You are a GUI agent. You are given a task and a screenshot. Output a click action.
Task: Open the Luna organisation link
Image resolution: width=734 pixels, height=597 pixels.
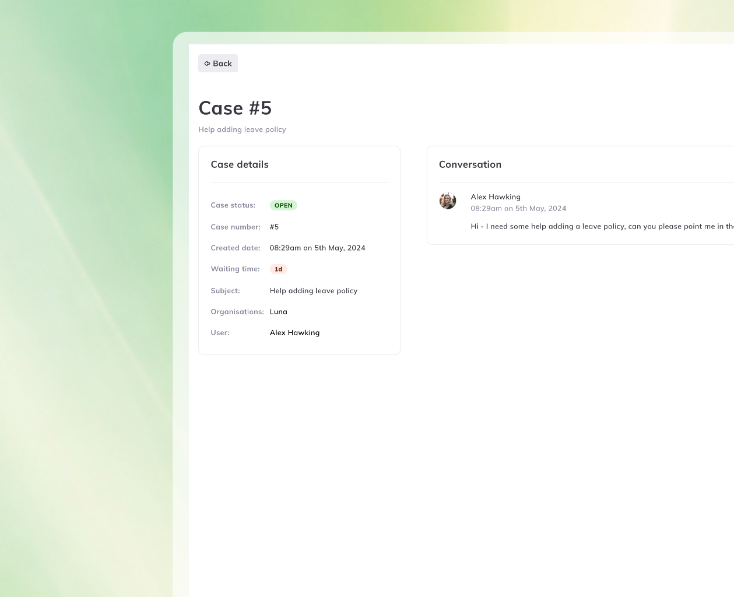click(x=279, y=311)
